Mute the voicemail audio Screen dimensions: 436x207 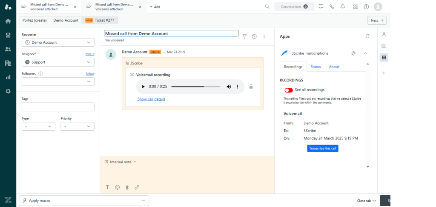click(x=229, y=87)
